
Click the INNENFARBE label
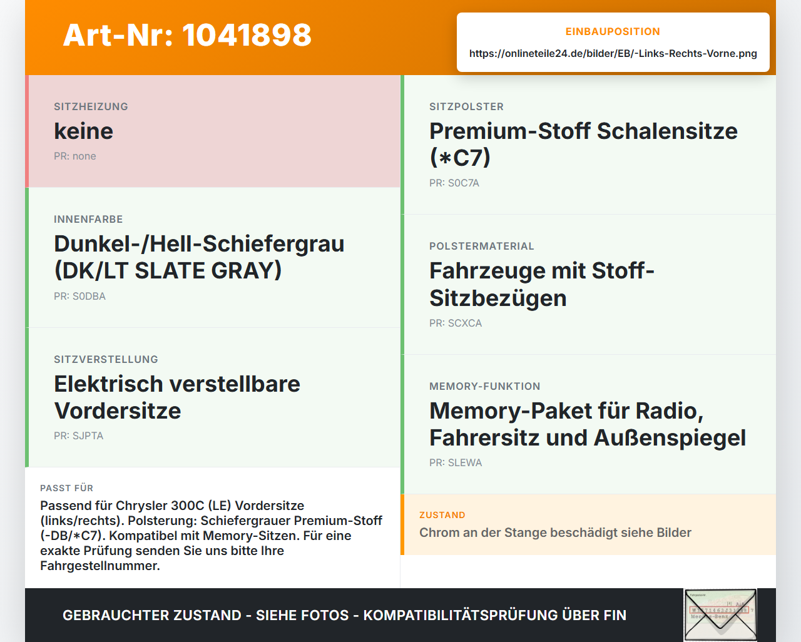[x=88, y=219]
